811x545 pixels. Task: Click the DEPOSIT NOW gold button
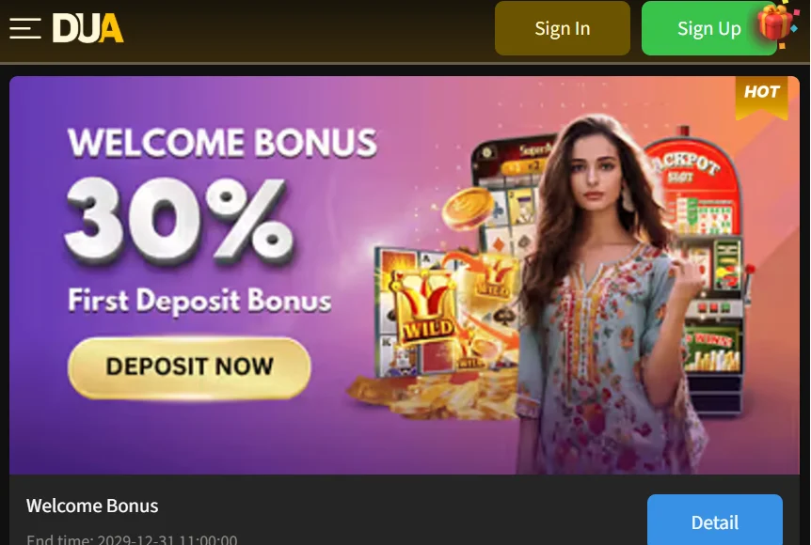click(x=189, y=367)
